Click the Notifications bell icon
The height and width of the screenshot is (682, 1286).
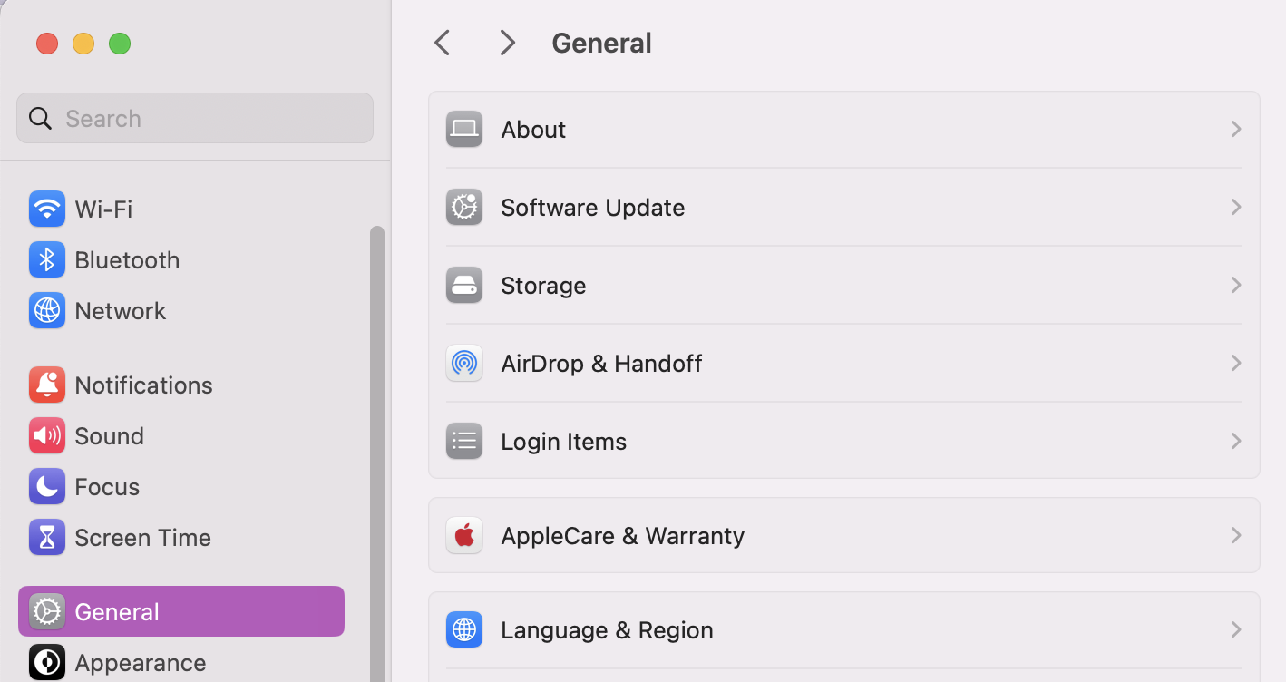46,385
